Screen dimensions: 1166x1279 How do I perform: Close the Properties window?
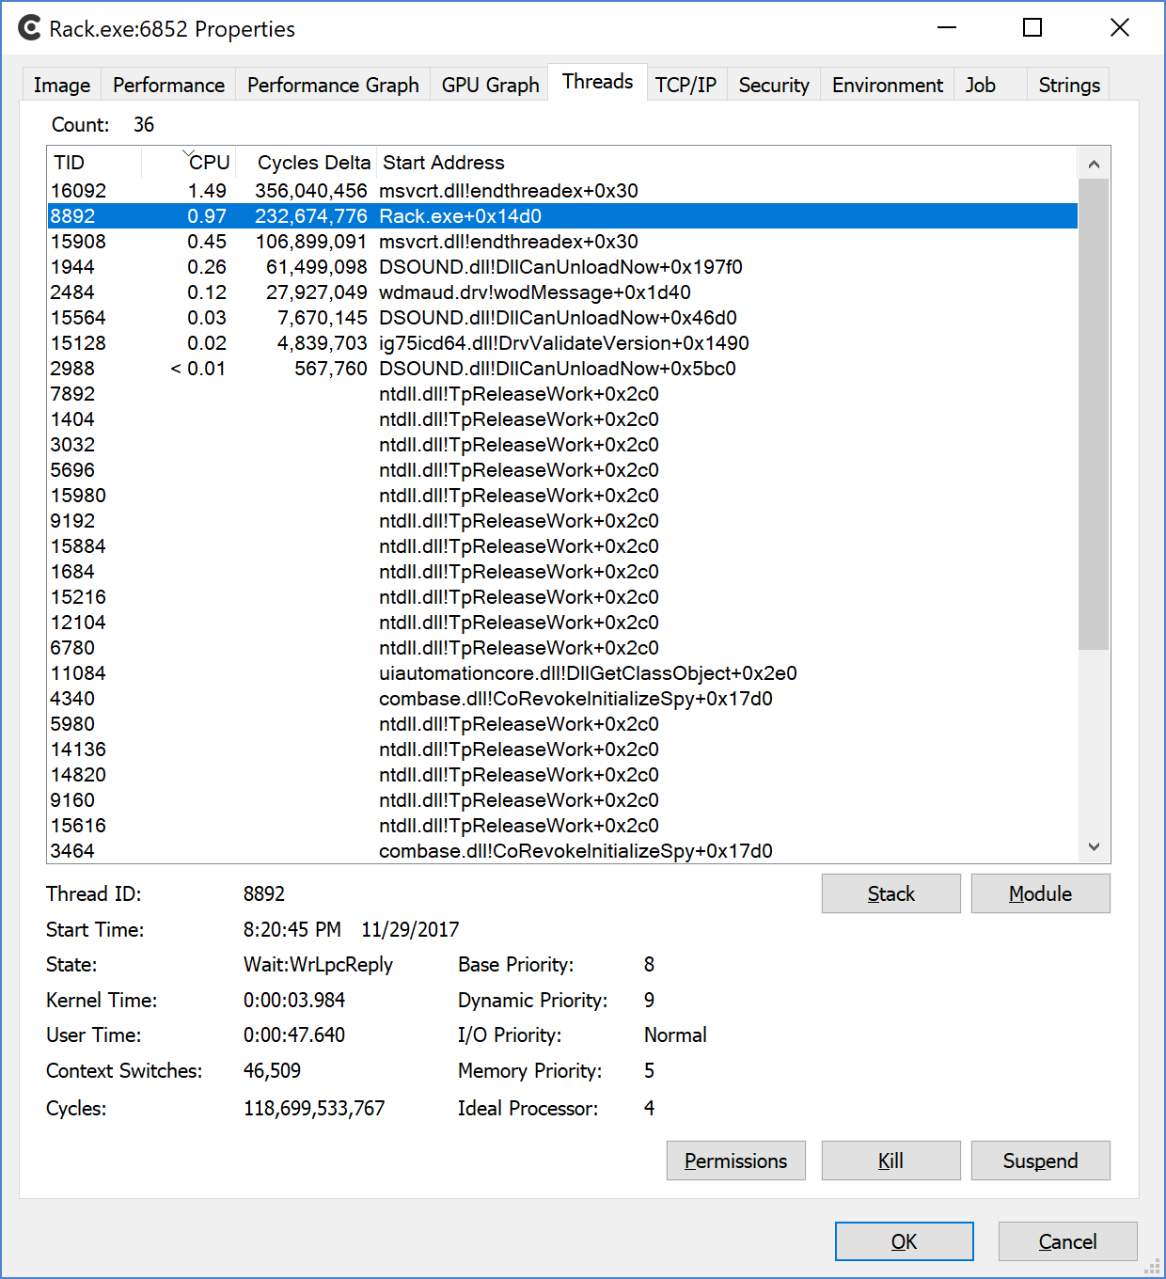tap(1119, 27)
